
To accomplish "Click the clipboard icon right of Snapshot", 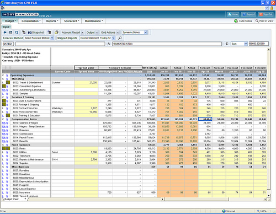I will 49,33.
